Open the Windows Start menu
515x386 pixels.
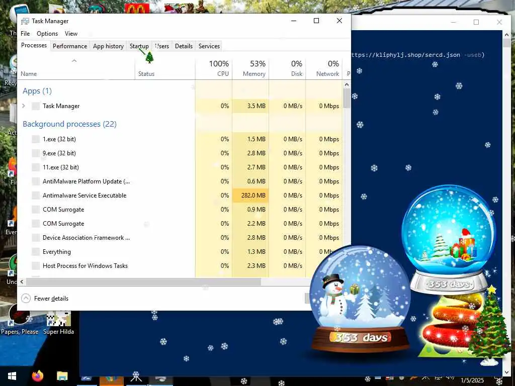coord(12,376)
